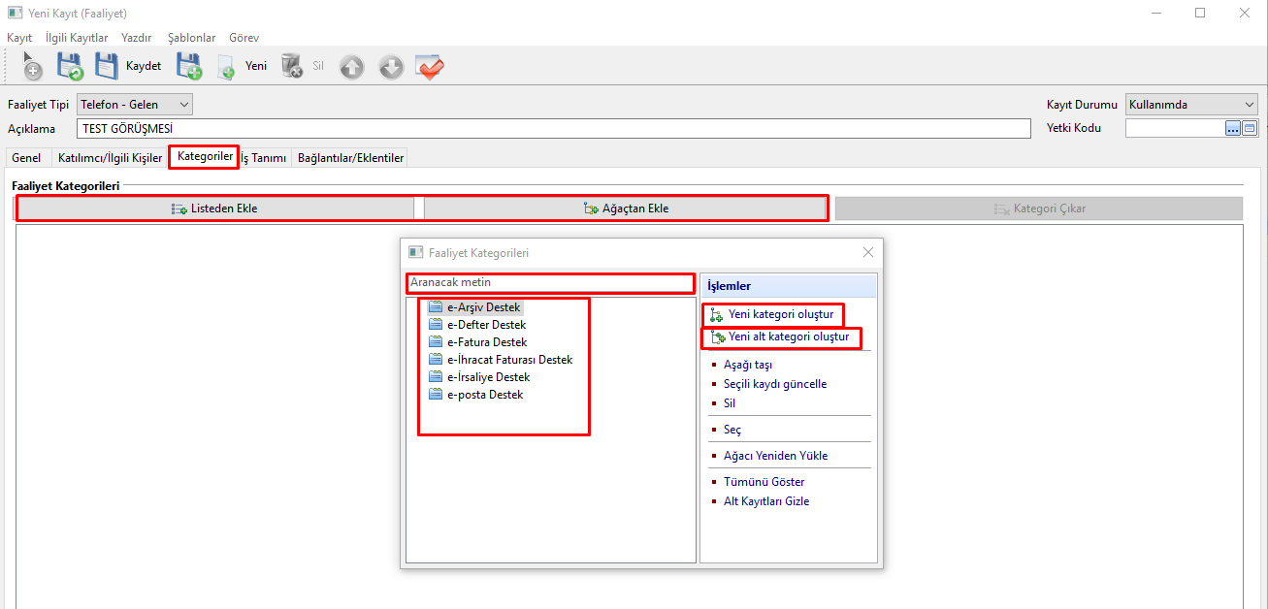
Task: Click the red checkmark task icon
Action: point(430,67)
